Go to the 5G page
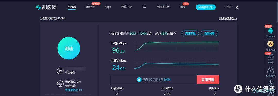The height and width of the screenshot is (96, 278). [144, 7]
